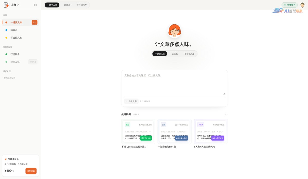Click the text area corner grip
Image resolution: width=308 pixels, height=179 pixels.
[224, 94]
